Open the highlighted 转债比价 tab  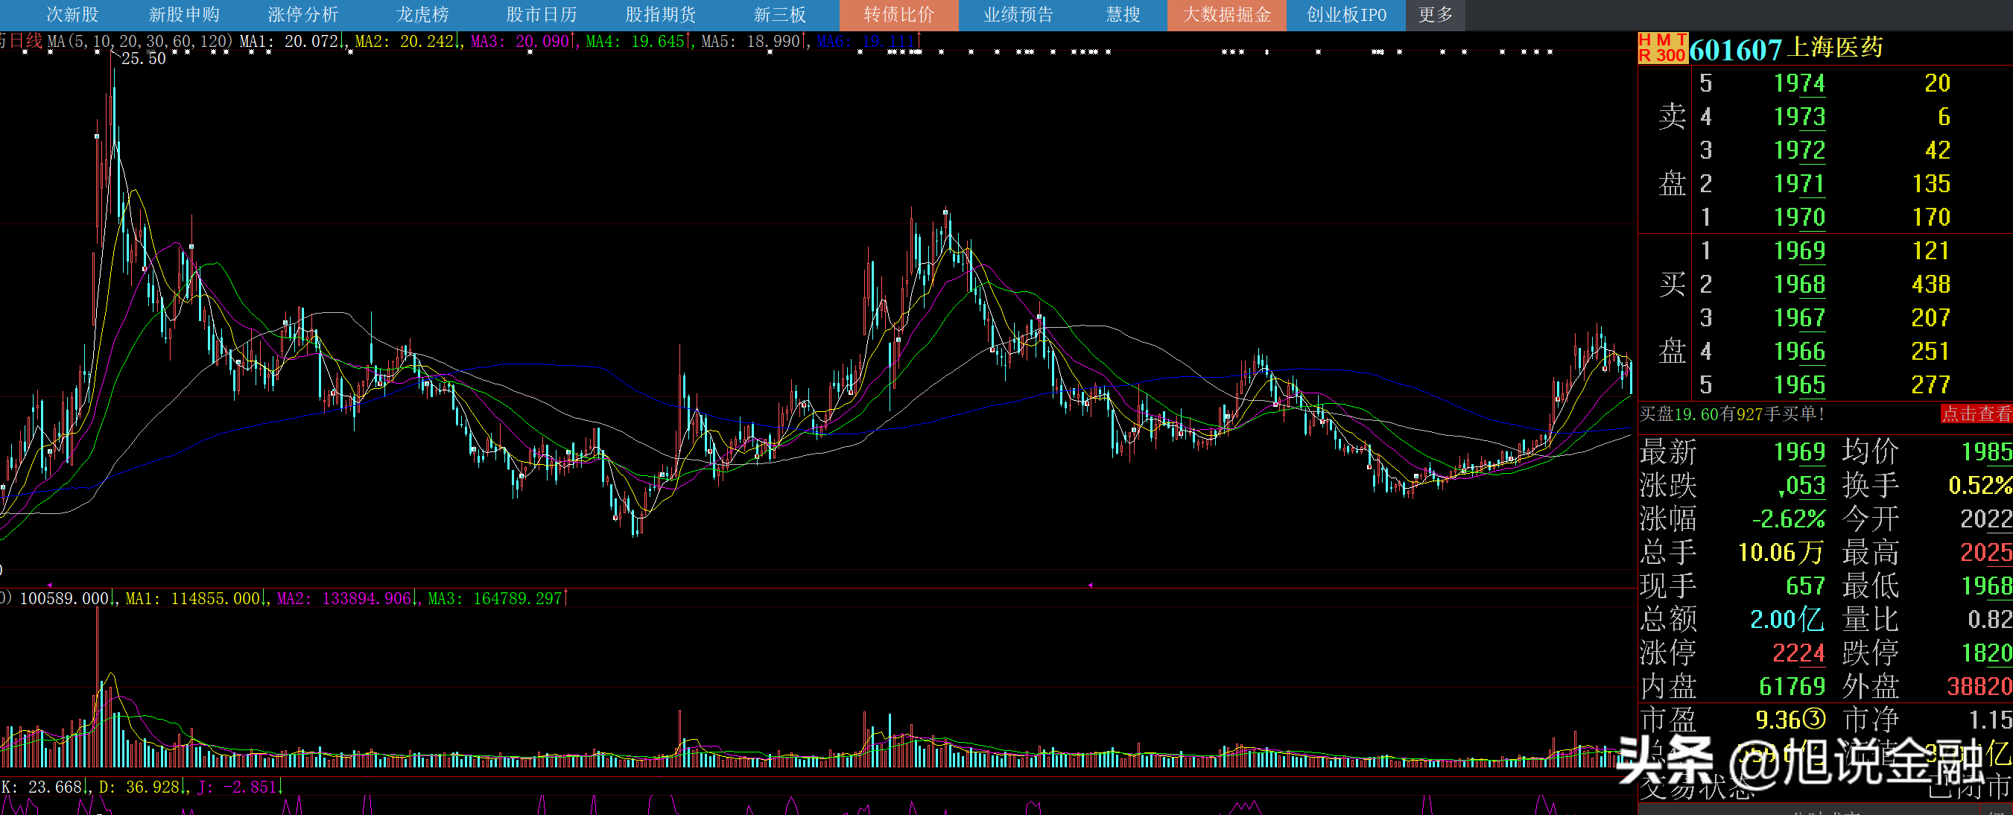898,15
